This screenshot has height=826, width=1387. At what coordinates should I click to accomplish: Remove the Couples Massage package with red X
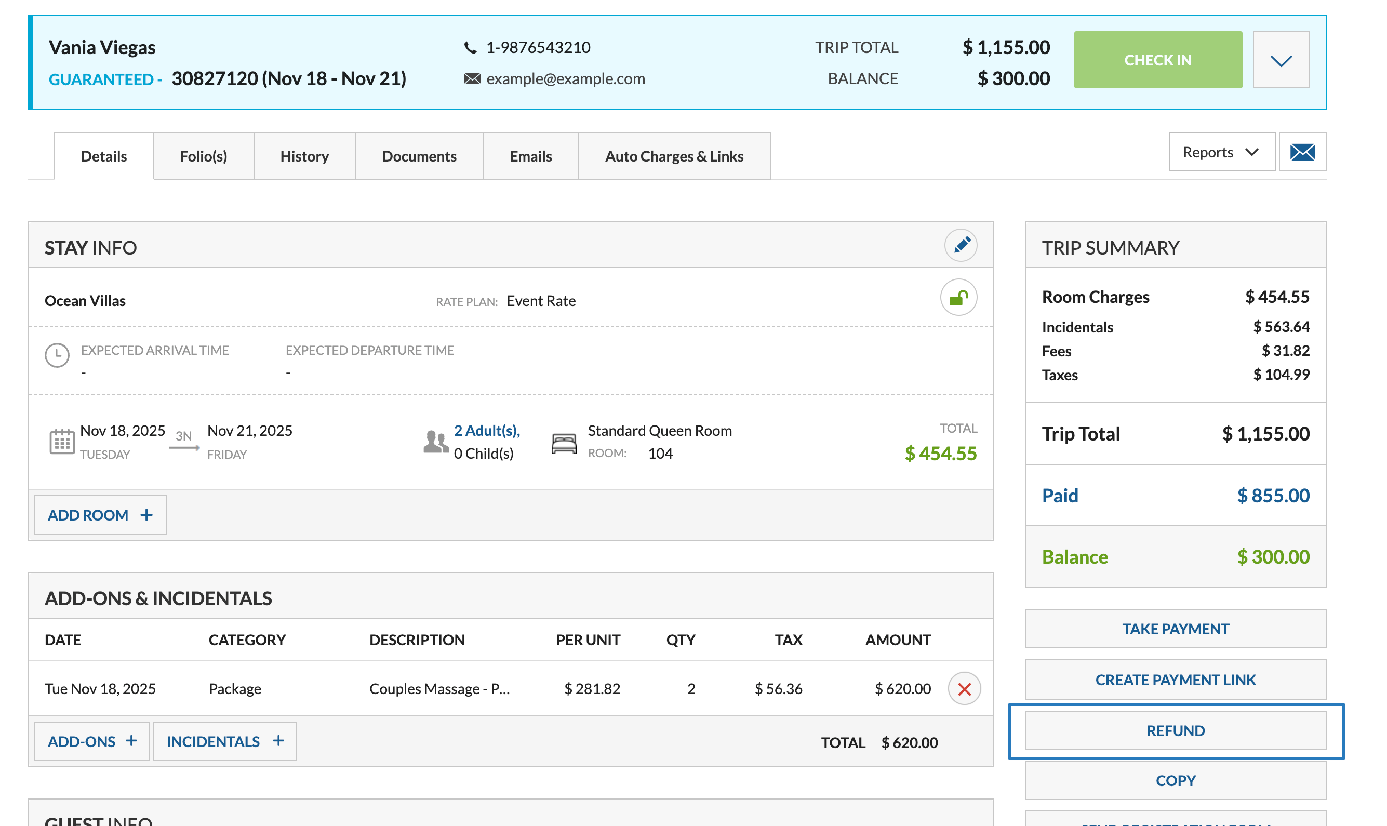point(964,689)
